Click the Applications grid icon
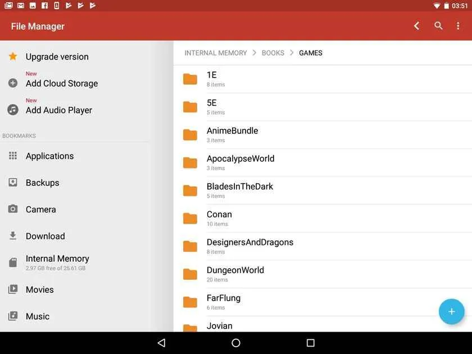 pos(13,156)
